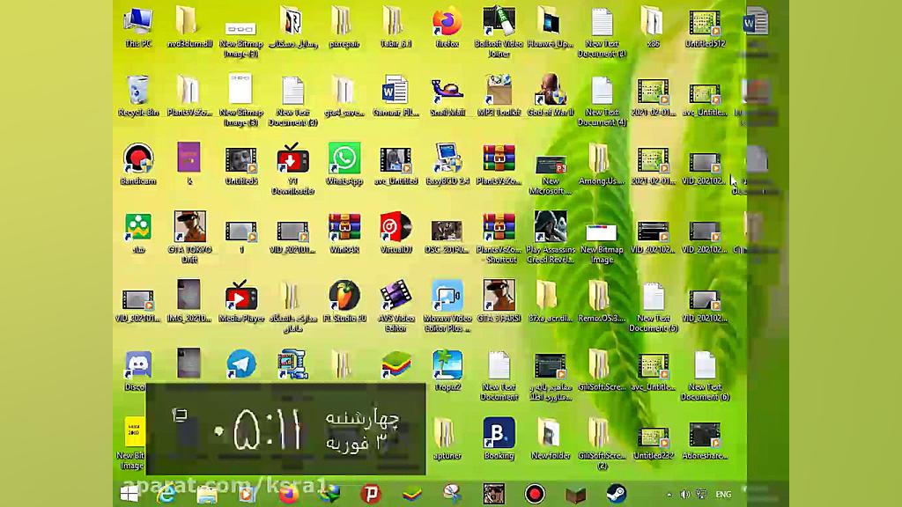
Task: Open PlantsVsZo Shortcut archive icon
Action: pyautogui.click(x=499, y=238)
